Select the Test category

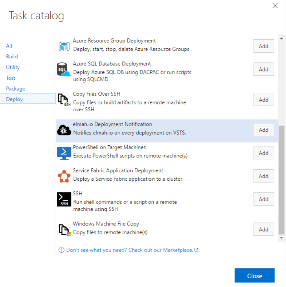[x=10, y=78]
